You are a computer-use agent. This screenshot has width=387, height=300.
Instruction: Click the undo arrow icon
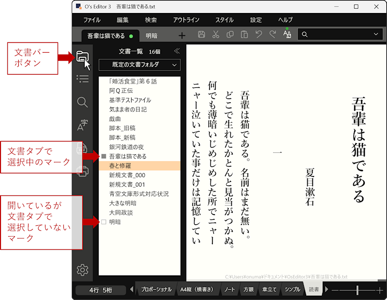point(259,35)
